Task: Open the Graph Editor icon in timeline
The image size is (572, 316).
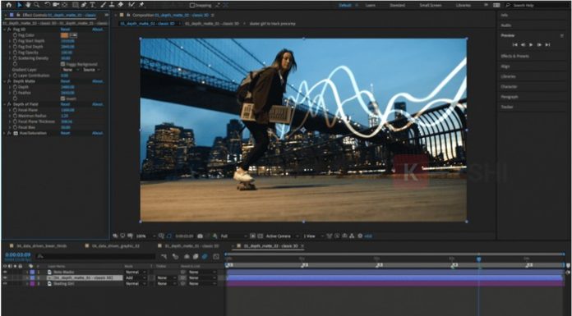Action: pyautogui.click(x=216, y=257)
